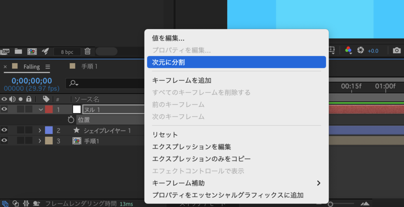
Task: Click the reset exposure aperture icon
Action: (x=360, y=50)
